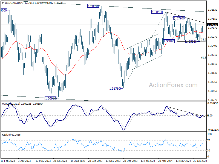Click '100' on the RSI axis
The height and width of the screenshot is (164, 219).
(x=210, y=134)
